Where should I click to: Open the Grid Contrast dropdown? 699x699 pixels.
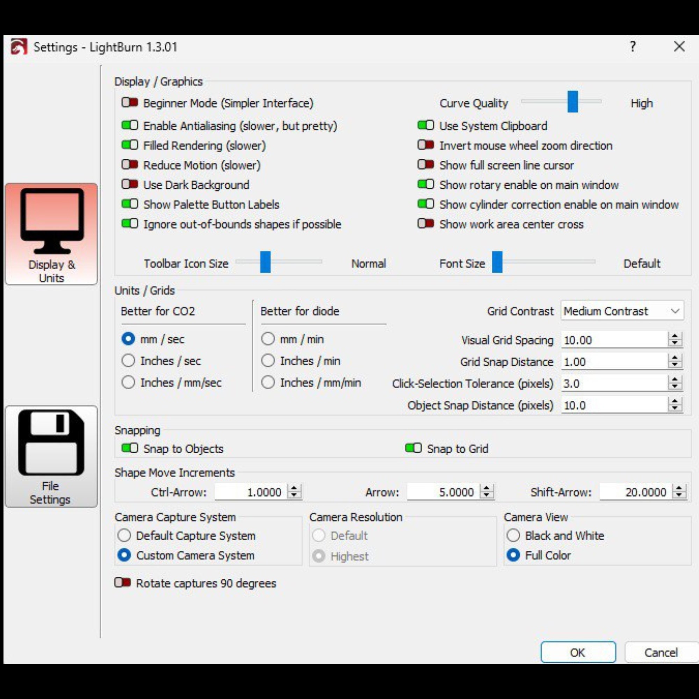coord(622,311)
